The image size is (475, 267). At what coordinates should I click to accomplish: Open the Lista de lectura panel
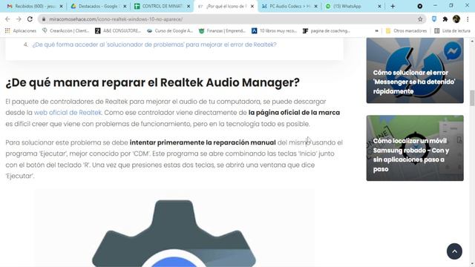coord(452,30)
